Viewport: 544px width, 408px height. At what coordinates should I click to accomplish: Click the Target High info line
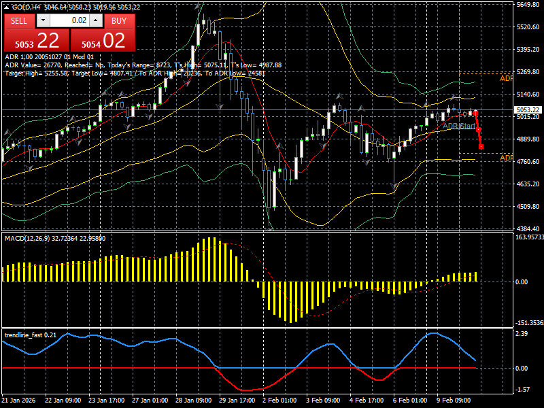(x=135, y=73)
